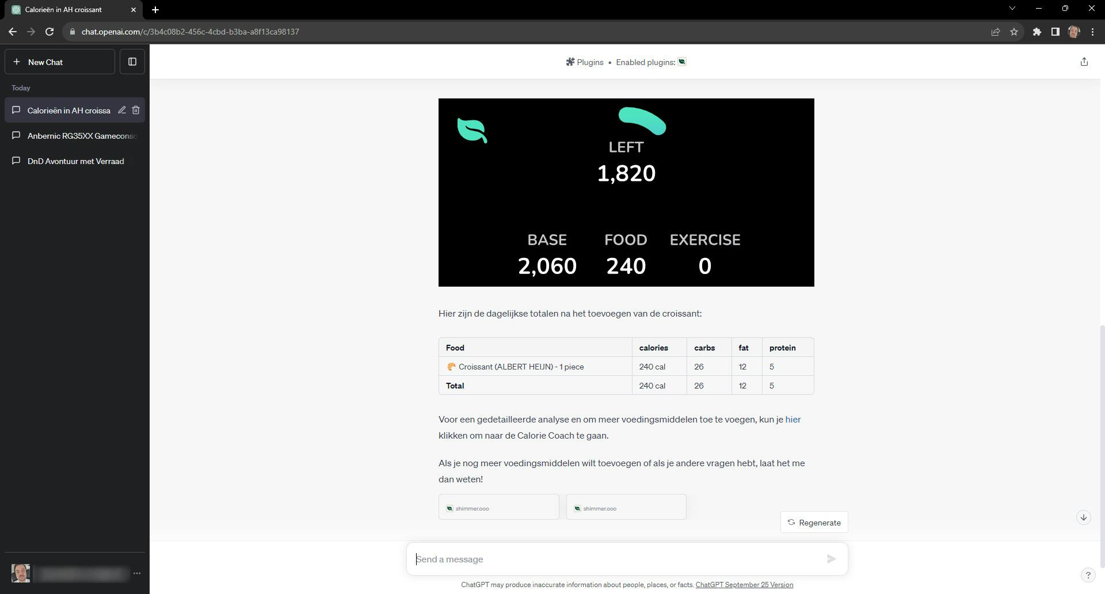Click the 'Today' sidebar heading

[21, 88]
